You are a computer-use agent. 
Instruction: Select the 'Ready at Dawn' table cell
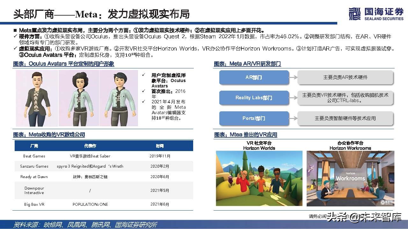click(34, 177)
